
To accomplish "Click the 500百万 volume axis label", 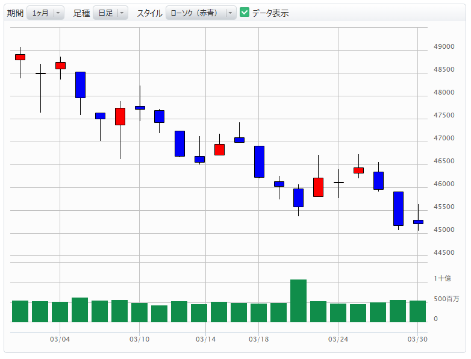I will coord(446,299).
